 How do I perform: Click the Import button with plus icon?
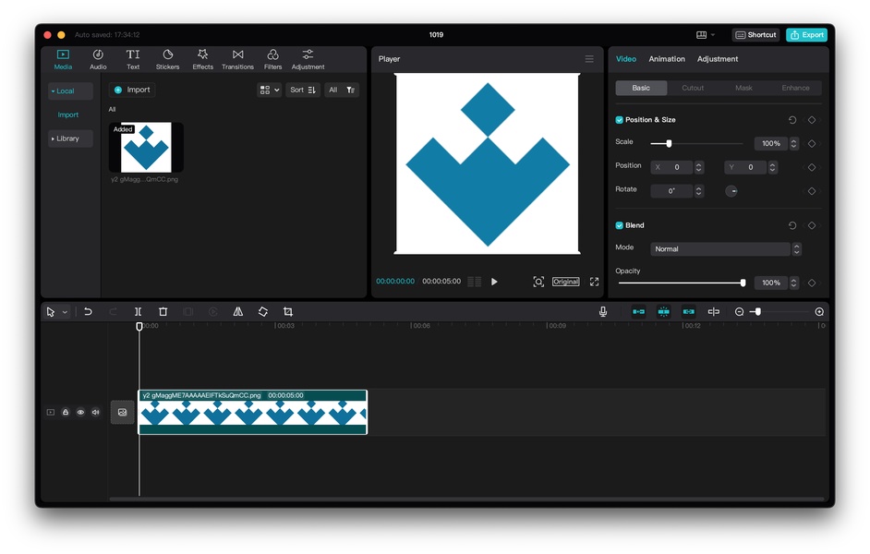(x=132, y=90)
